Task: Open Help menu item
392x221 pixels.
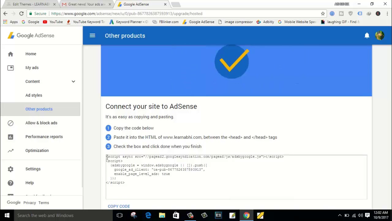Action: click(x=29, y=183)
